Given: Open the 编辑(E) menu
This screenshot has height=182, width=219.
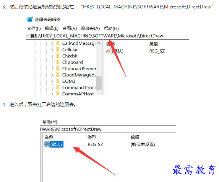Looking at the screenshot, I should point(52,28).
